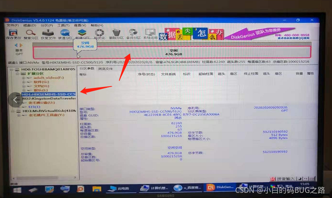The width and height of the screenshot is (332, 198).
Task: Click the tree panel horizontal scrollbar thumb
Action: [37, 178]
